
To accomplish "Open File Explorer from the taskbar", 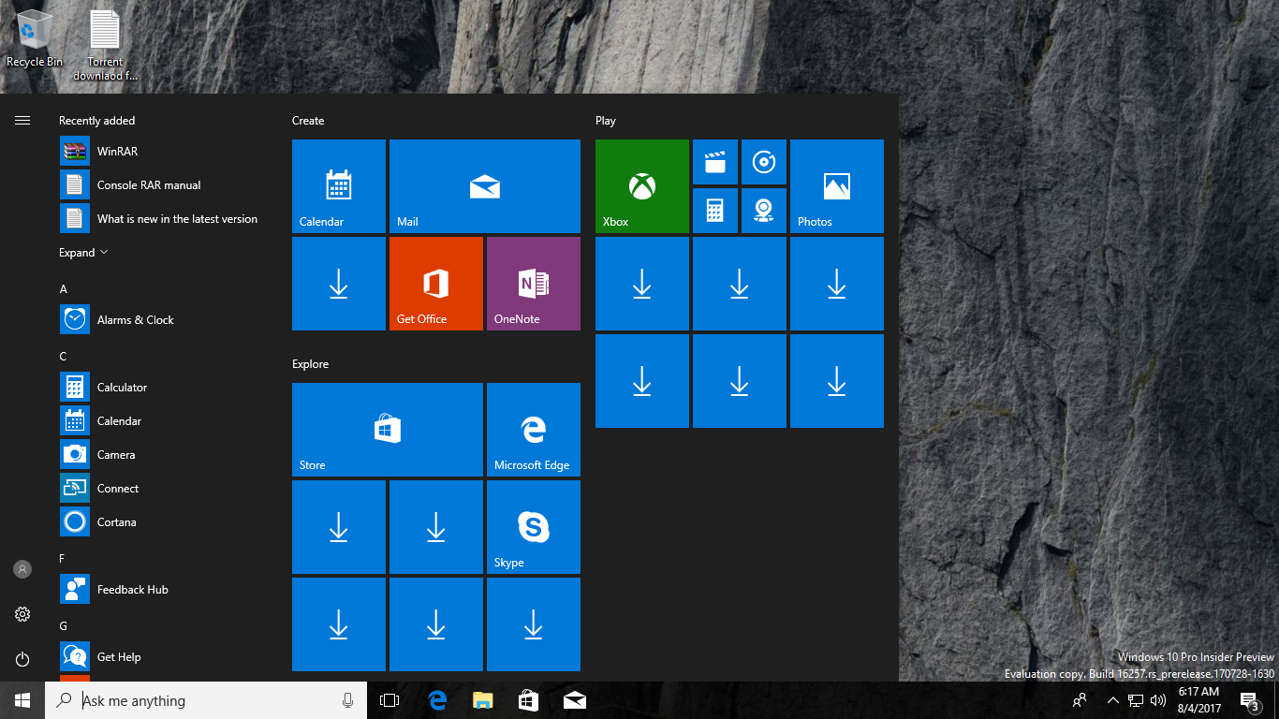I will coord(482,700).
